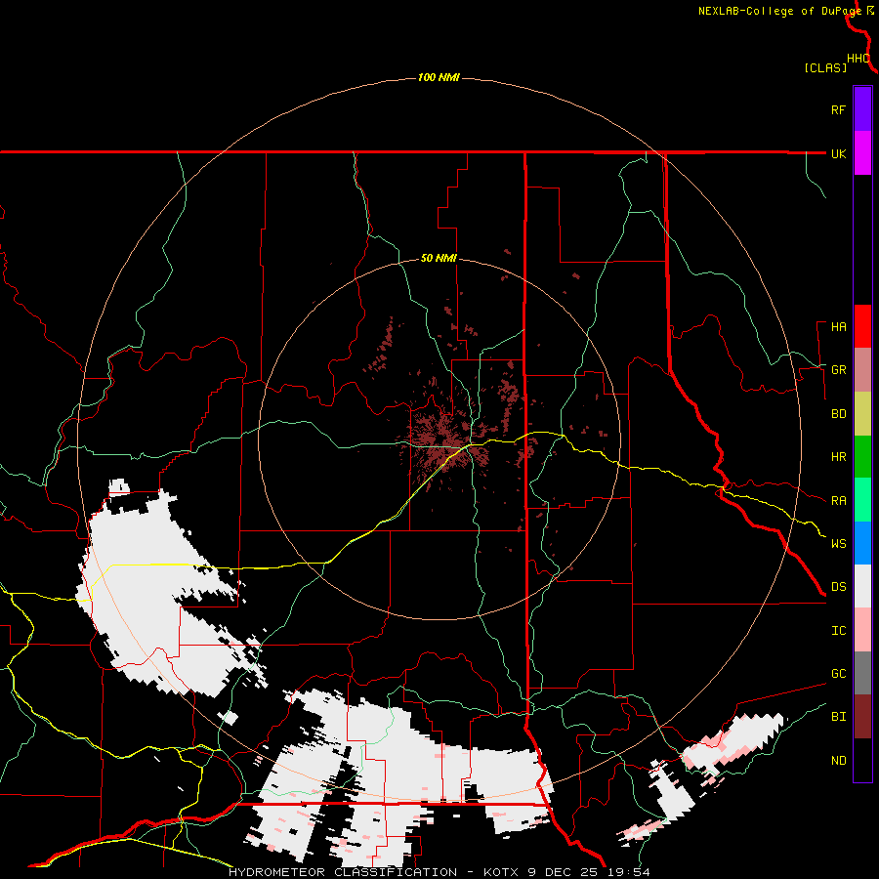879x879 pixels.
Task: Click the BD legend label
Action: (838, 414)
